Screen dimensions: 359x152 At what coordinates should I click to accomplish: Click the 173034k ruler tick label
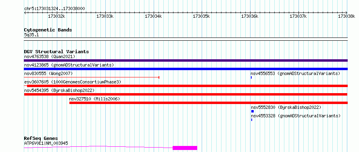click(153, 17)
